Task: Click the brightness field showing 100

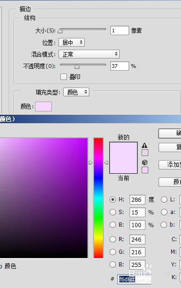Action: coord(138,225)
